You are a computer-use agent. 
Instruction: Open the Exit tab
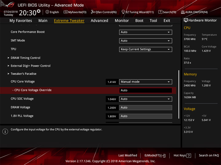(167, 21)
